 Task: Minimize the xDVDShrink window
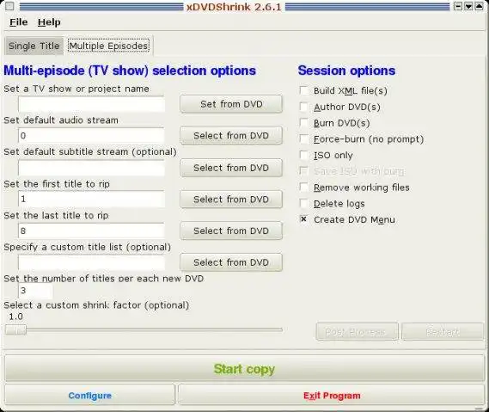click(458, 6)
